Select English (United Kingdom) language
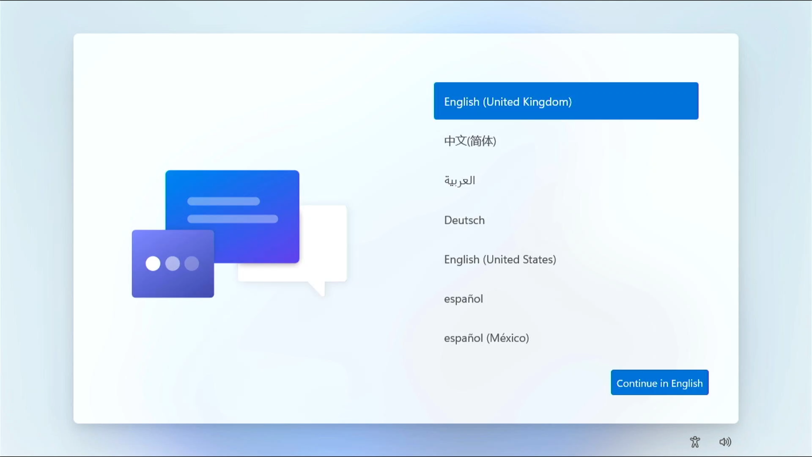The height and width of the screenshot is (457, 812). click(x=566, y=101)
